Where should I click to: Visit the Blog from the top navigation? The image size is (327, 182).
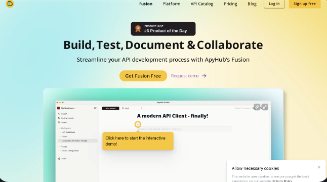[252, 4]
